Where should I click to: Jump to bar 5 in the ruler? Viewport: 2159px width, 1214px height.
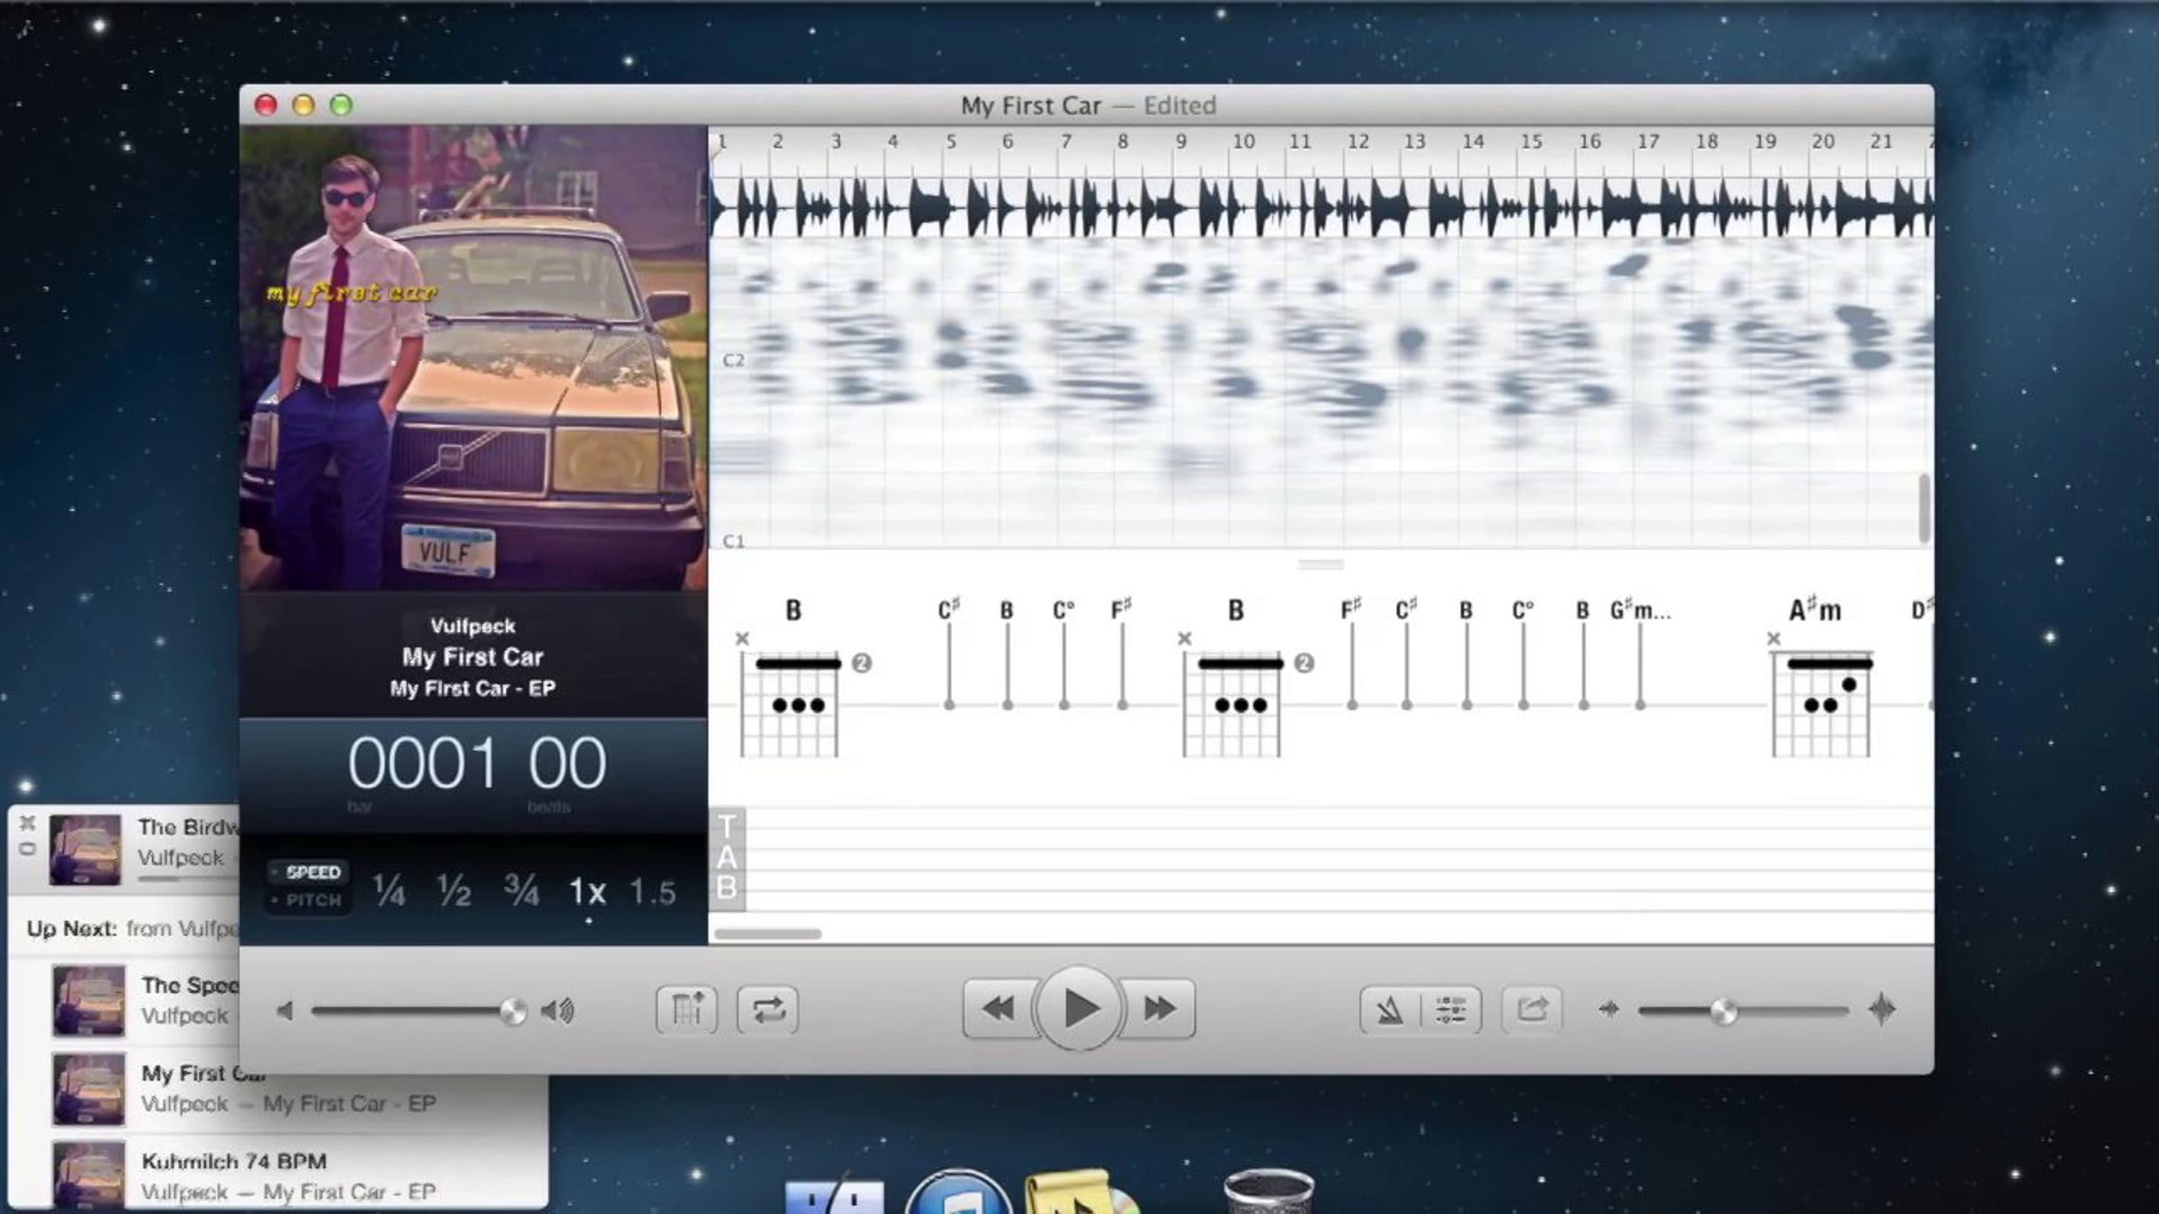click(x=951, y=141)
